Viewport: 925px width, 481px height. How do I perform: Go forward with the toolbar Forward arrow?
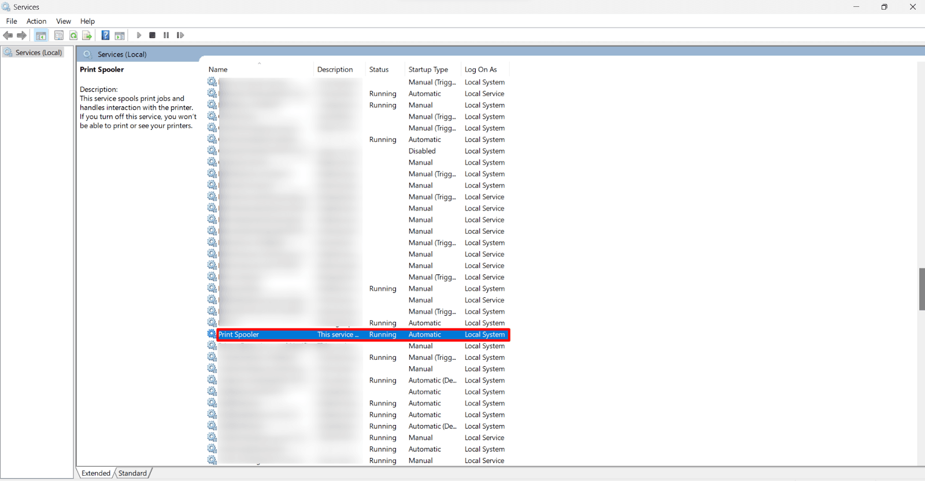(22, 35)
